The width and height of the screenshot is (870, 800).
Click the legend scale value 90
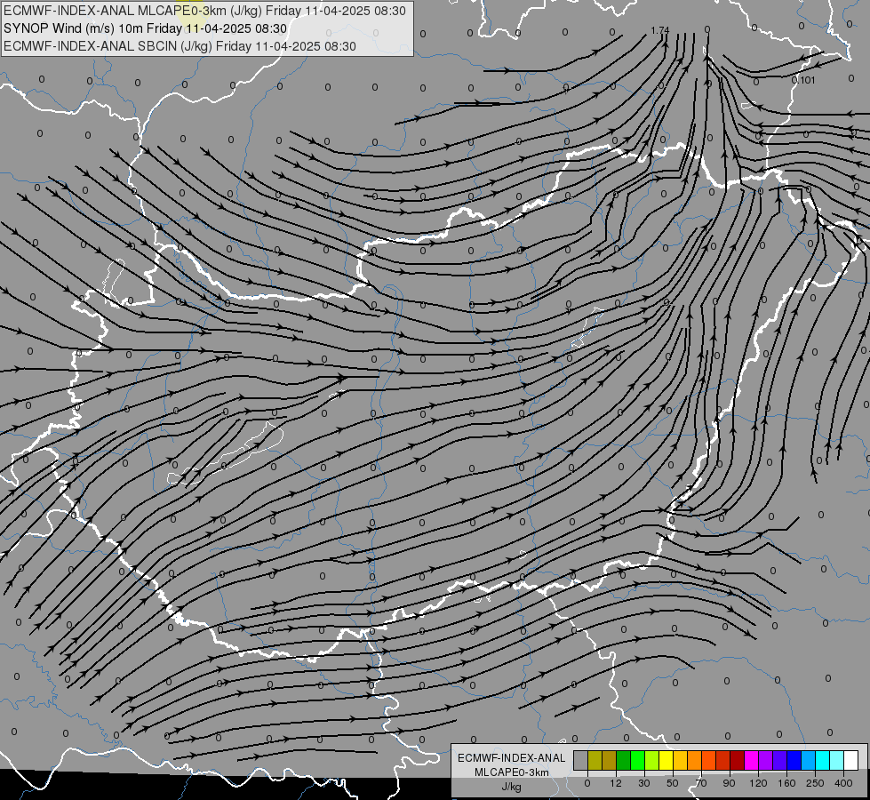(729, 783)
